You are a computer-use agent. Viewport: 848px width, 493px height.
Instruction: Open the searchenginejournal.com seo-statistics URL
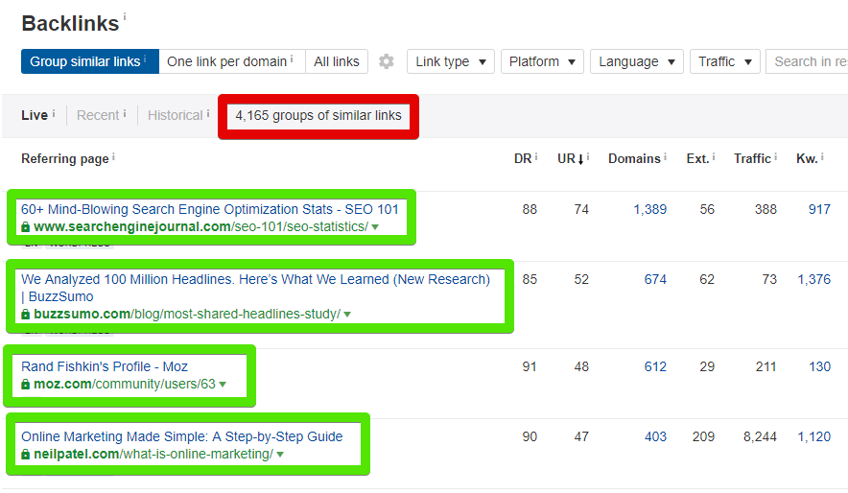200,227
